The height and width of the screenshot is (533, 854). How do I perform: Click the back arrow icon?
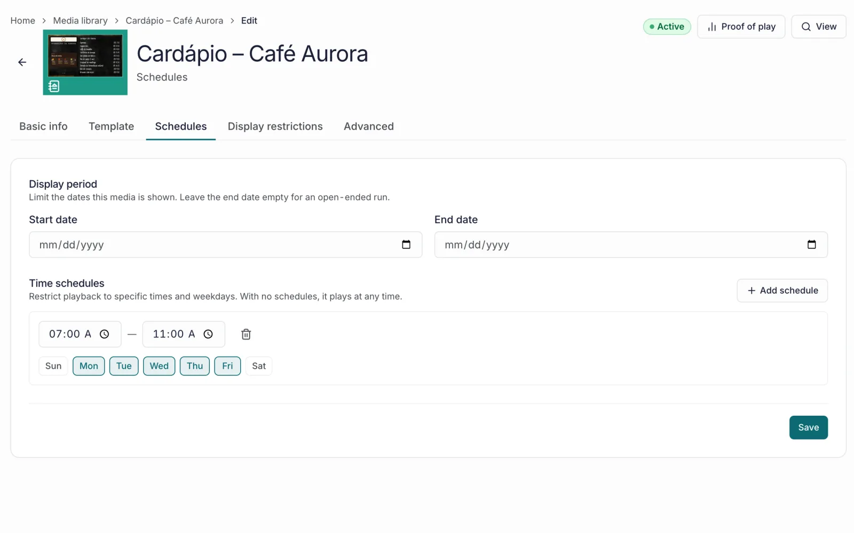pos(22,62)
